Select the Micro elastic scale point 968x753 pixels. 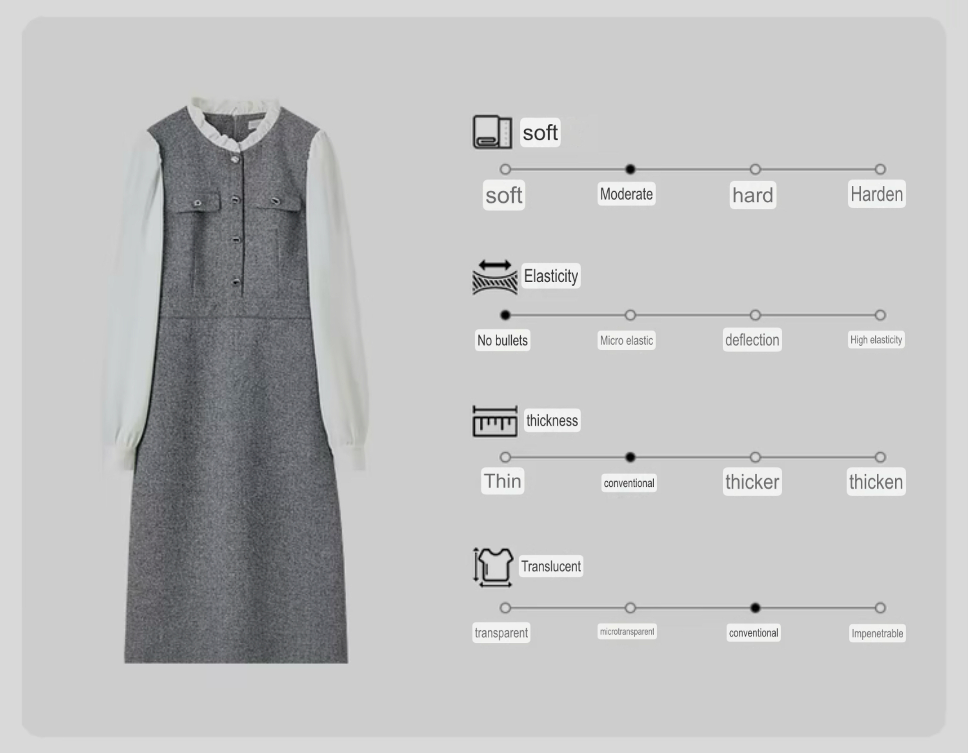630,315
